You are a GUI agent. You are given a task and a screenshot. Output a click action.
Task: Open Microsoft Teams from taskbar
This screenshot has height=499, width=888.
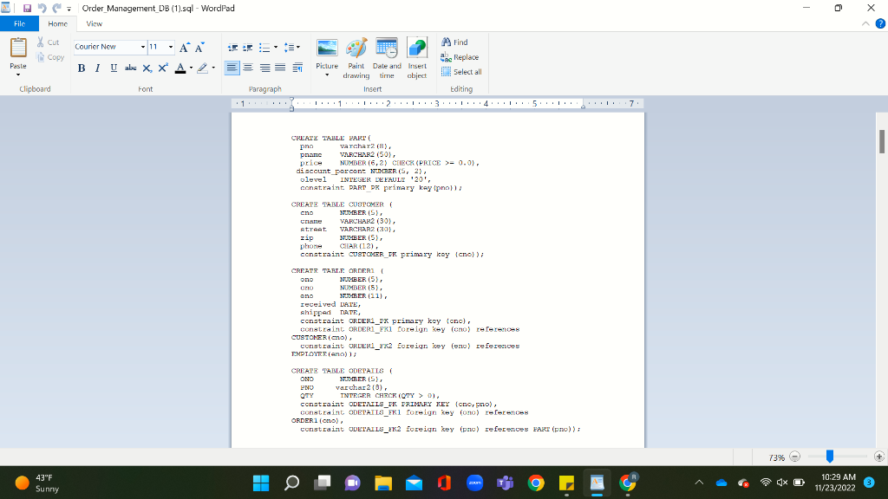click(x=506, y=483)
